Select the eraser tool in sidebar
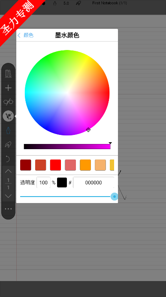 coord(8,144)
